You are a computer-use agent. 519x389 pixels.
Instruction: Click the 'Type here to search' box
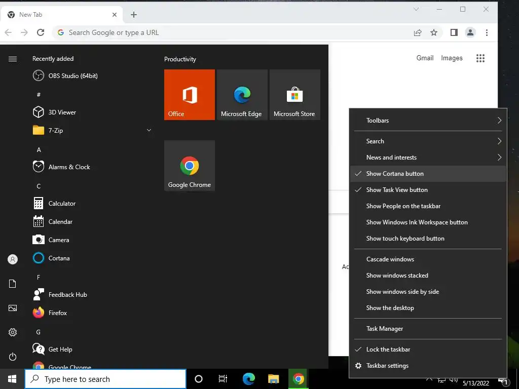point(105,379)
